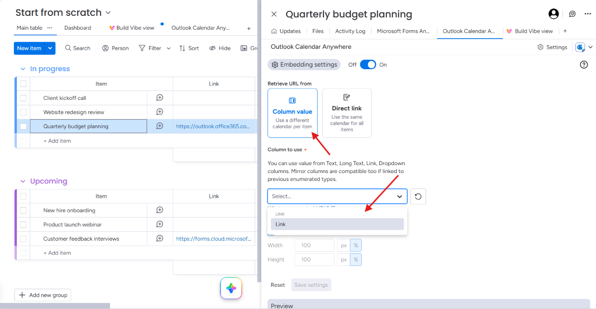Select all items in In progress group
The image size is (596, 309).
point(23,84)
